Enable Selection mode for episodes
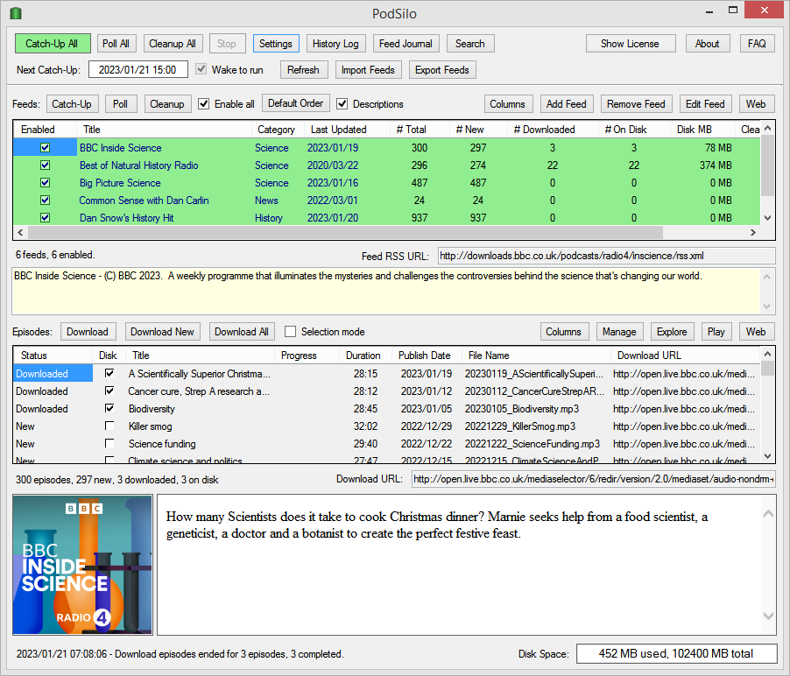This screenshot has width=790, height=676. point(289,331)
